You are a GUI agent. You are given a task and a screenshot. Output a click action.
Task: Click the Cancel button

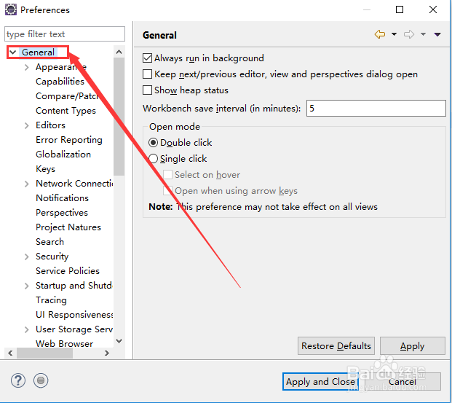click(403, 382)
